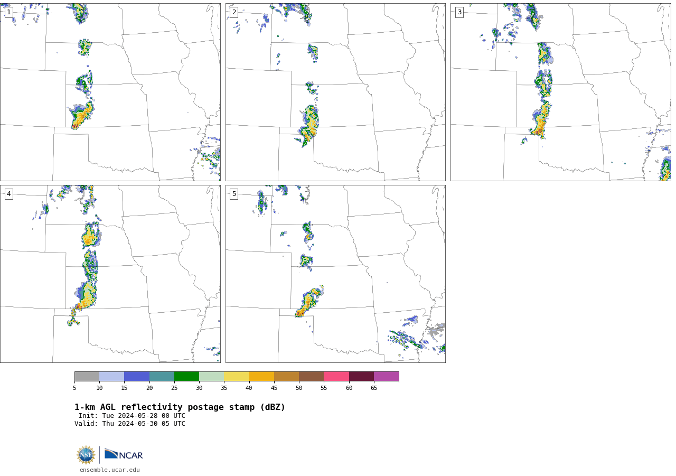The image size is (676, 476).
Task: Click the plot title '1-km AGL reflectivity postage stamp (dBZ)'
Action: click(180, 407)
